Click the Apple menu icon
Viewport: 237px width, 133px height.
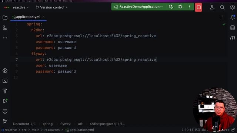(2, 1)
